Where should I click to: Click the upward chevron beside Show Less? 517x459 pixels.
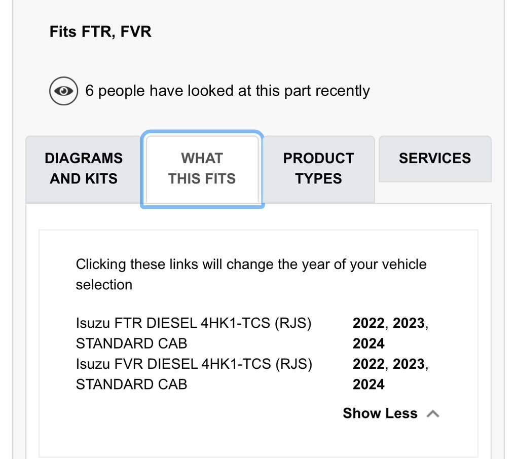[x=432, y=414]
